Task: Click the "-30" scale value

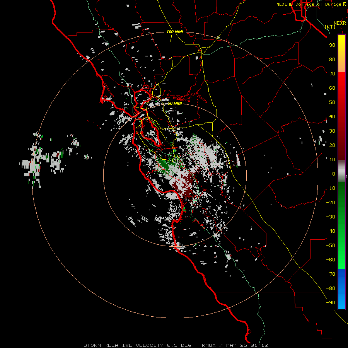Action: (x=331, y=217)
